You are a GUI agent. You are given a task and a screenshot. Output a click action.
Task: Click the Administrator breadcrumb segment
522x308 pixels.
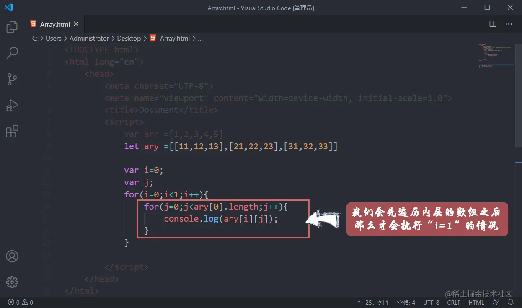click(89, 38)
